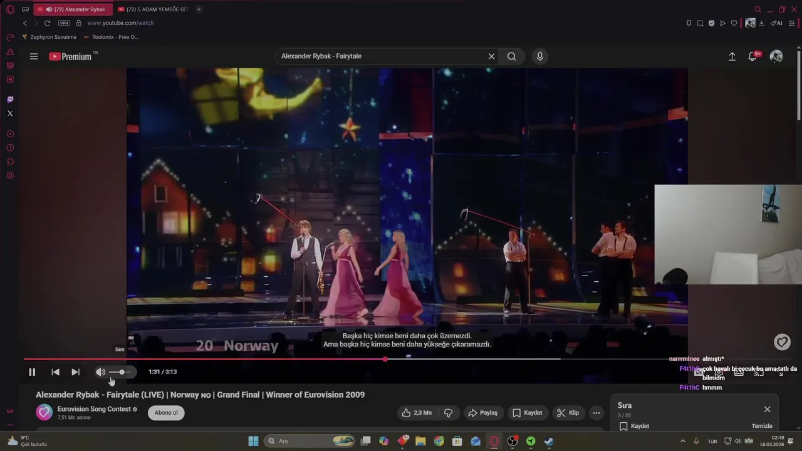
Task: Open the TUR input language indicator
Action: pyautogui.click(x=712, y=441)
